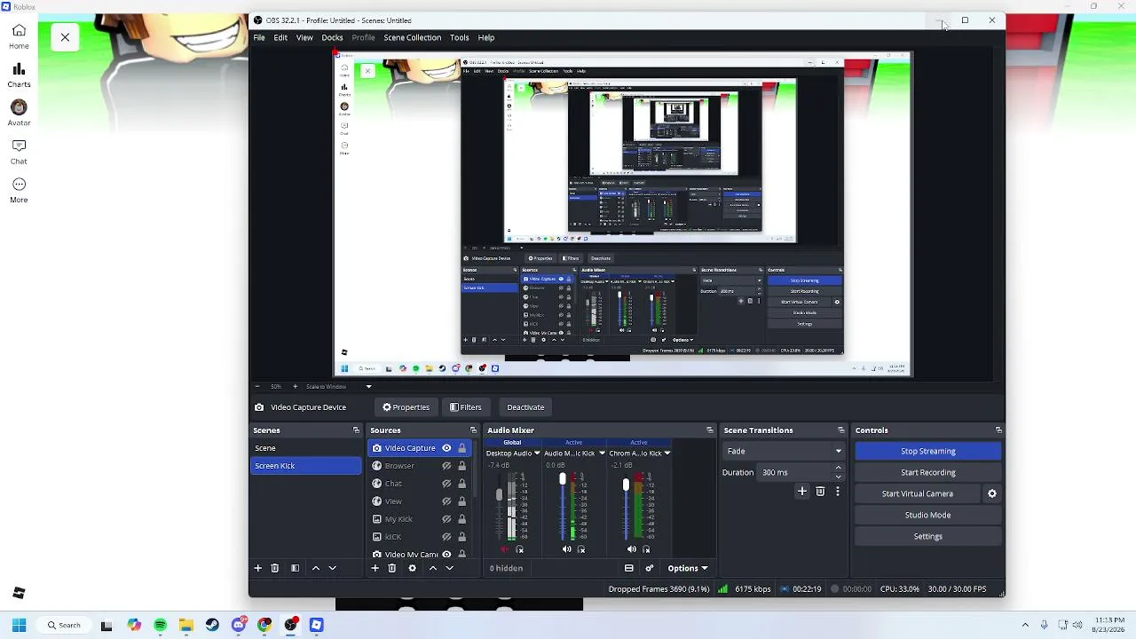This screenshot has height=639, width=1136.
Task: Move source up with arrow icon
Action: [x=433, y=568]
